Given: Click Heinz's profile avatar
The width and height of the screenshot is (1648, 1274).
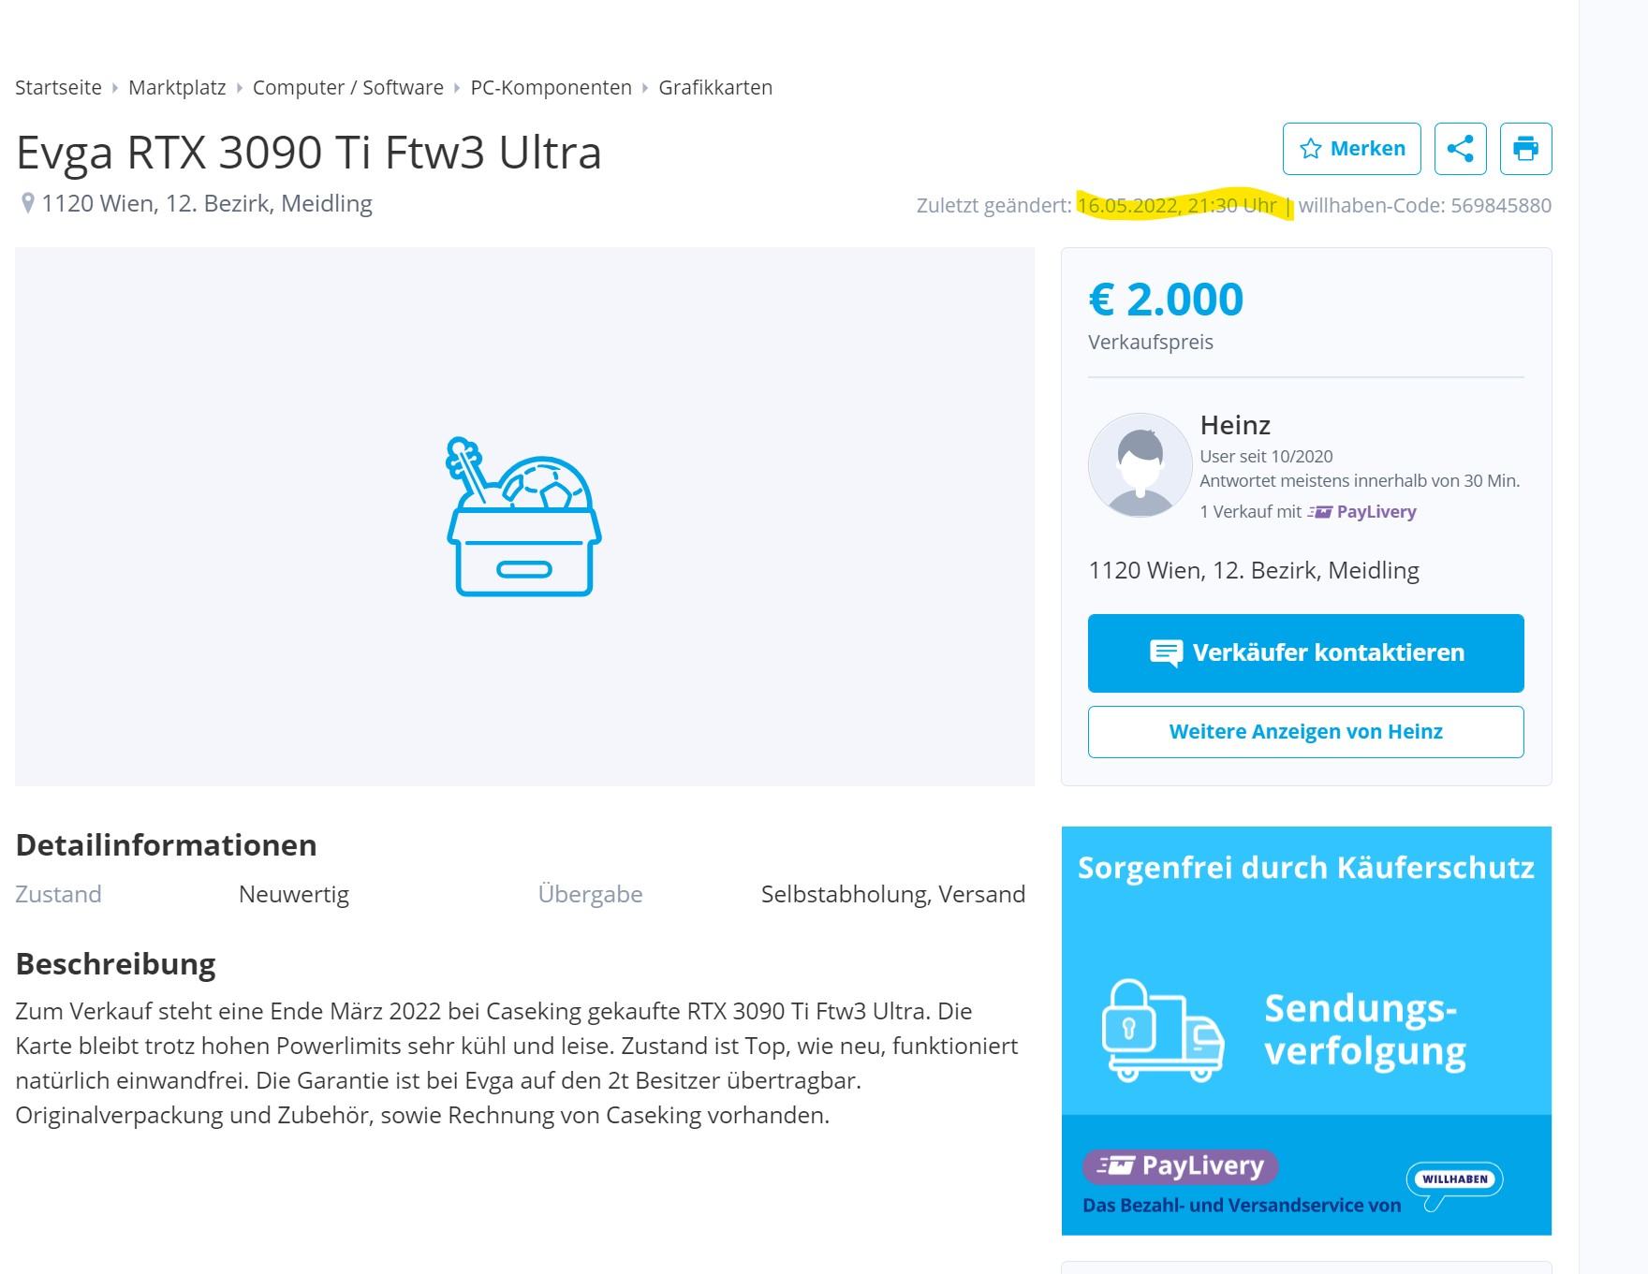Looking at the screenshot, I should 1140,465.
